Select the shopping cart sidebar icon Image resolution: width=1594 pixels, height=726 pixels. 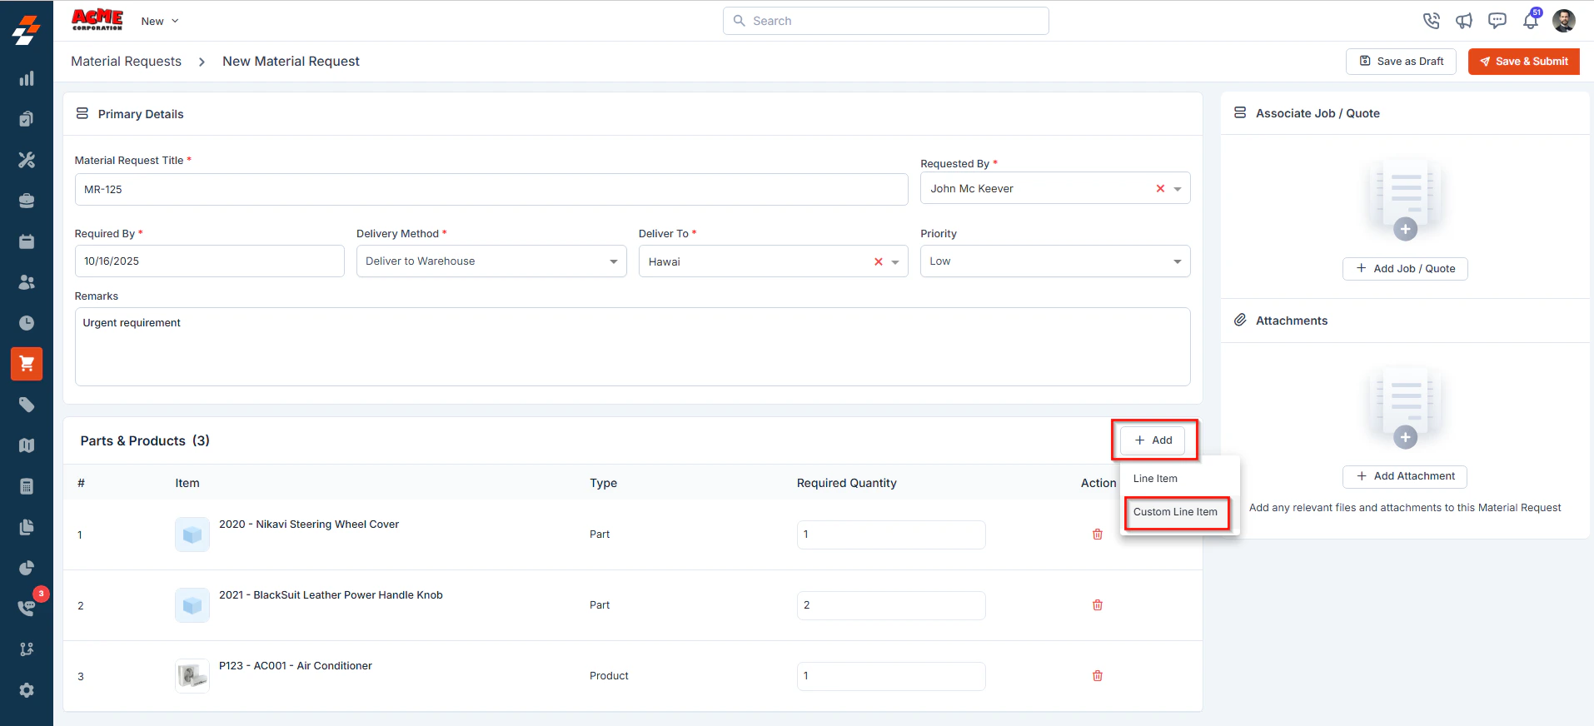click(27, 364)
